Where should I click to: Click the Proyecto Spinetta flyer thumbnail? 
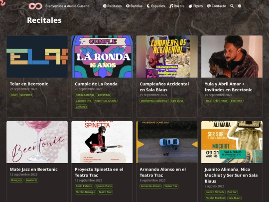102,142
